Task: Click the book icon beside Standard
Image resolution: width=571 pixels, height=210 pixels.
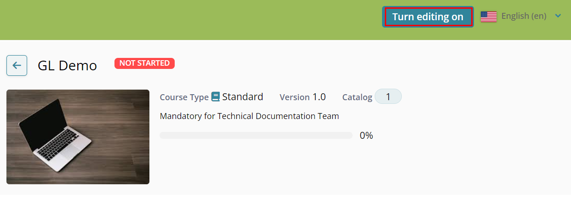Action: coord(215,97)
